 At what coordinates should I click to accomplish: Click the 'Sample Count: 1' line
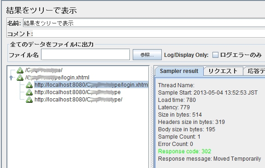(179, 137)
